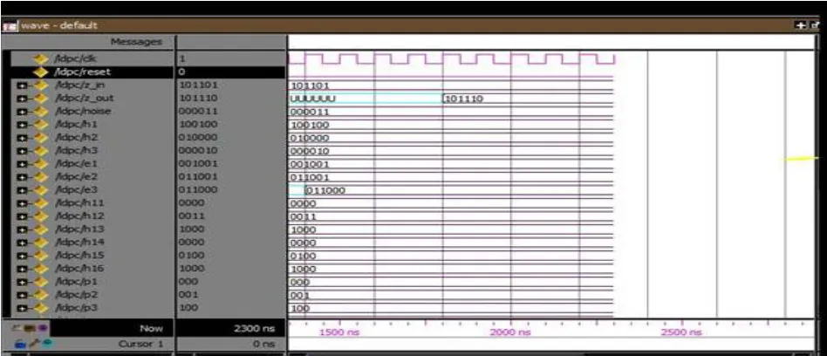The width and height of the screenshot is (827, 356).
Task: Expand the /ldpc/h16 bus
Action: click(x=22, y=269)
